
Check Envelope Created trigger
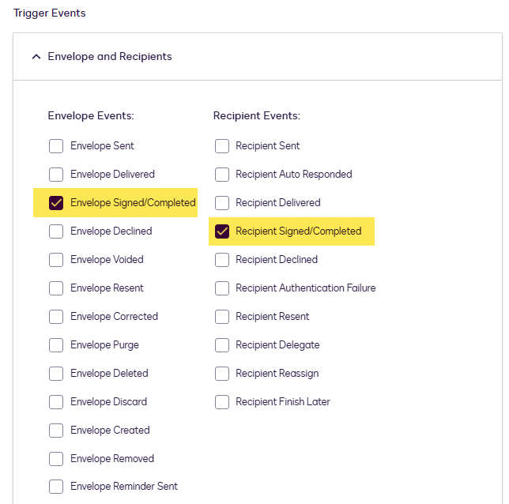[x=56, y=431]
